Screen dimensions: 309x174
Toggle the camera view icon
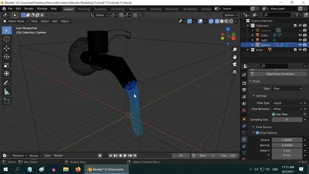[235, 64]
